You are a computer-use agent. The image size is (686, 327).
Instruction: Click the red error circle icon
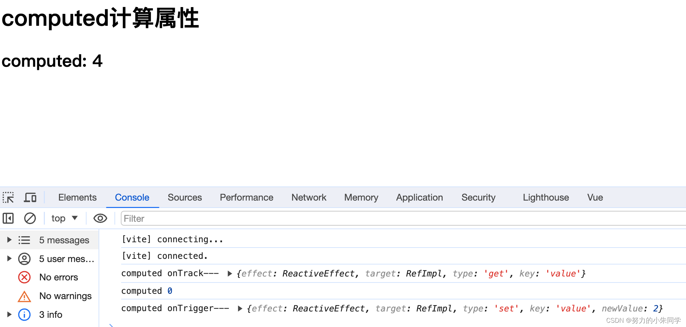click(24, 277)
